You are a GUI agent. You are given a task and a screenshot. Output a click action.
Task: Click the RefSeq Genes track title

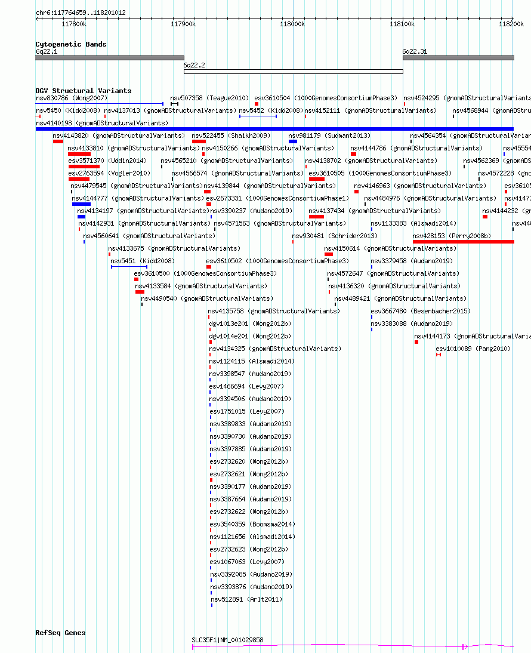(60, 633)
